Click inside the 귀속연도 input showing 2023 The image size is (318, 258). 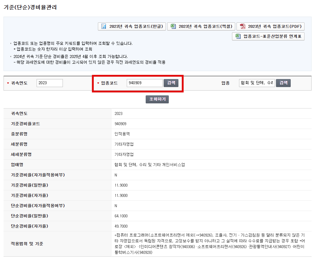click(x=49, y=83)
